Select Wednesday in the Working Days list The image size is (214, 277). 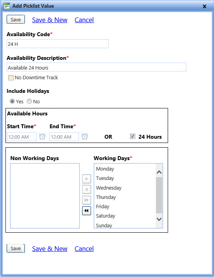click(109, 188)
